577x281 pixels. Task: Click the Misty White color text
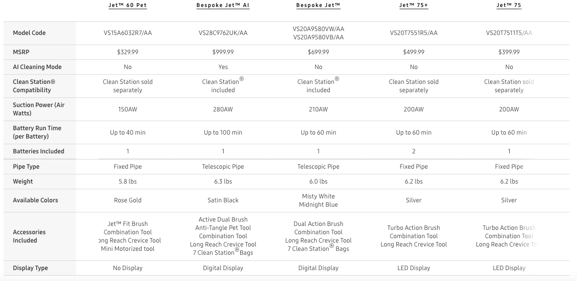pyautogui.click(x=318, y=196)
